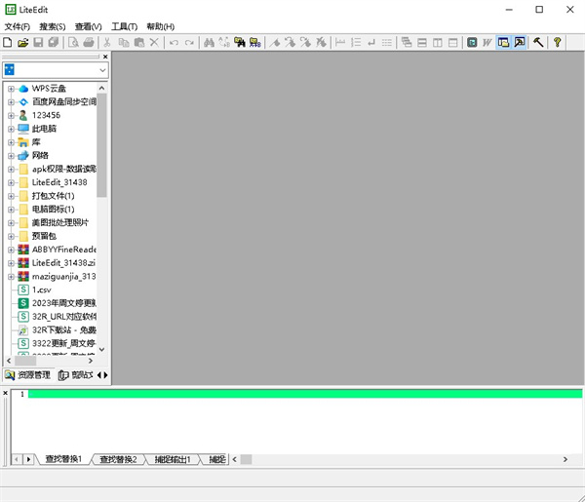The image size is (585, 502).
Task: Open the 工具(T) menu
Action: [125, 27]
